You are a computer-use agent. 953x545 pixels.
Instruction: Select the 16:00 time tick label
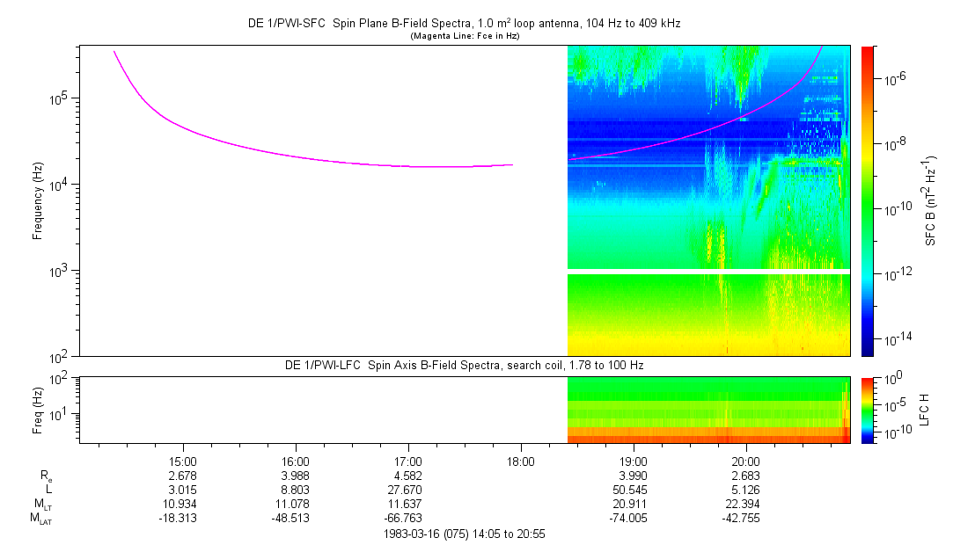click(x=295, y=461)
